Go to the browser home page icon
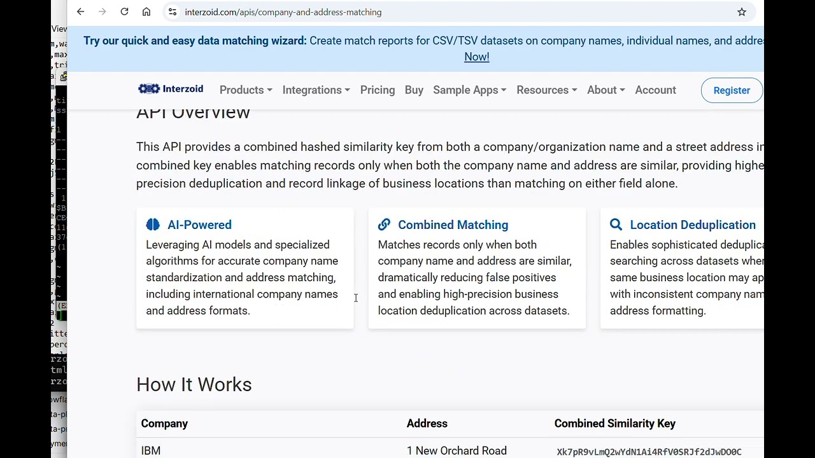The width and height of the screenshot is (815, 458). coord(146,11)
